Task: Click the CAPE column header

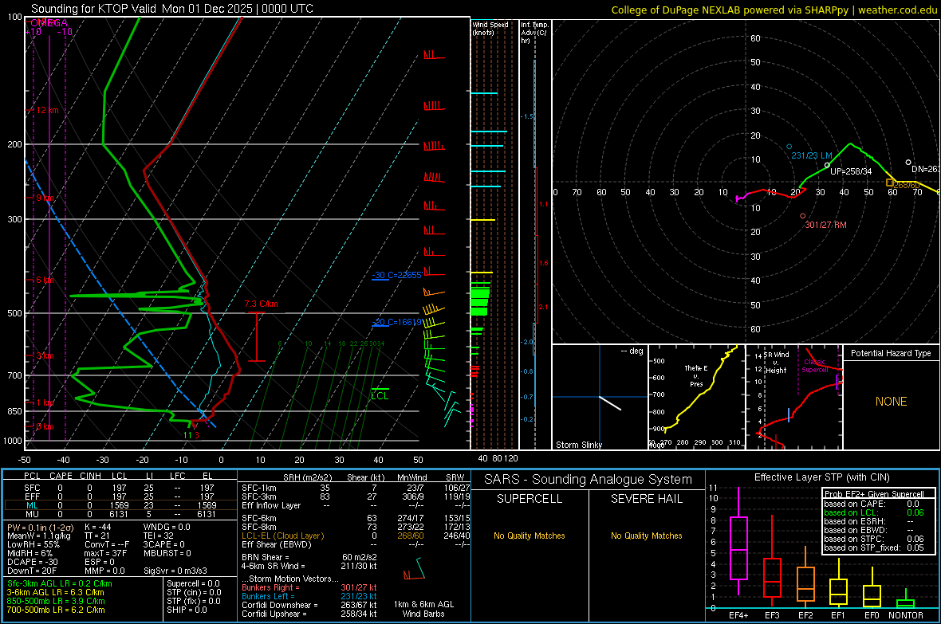Action: click(x=61, y=476)
